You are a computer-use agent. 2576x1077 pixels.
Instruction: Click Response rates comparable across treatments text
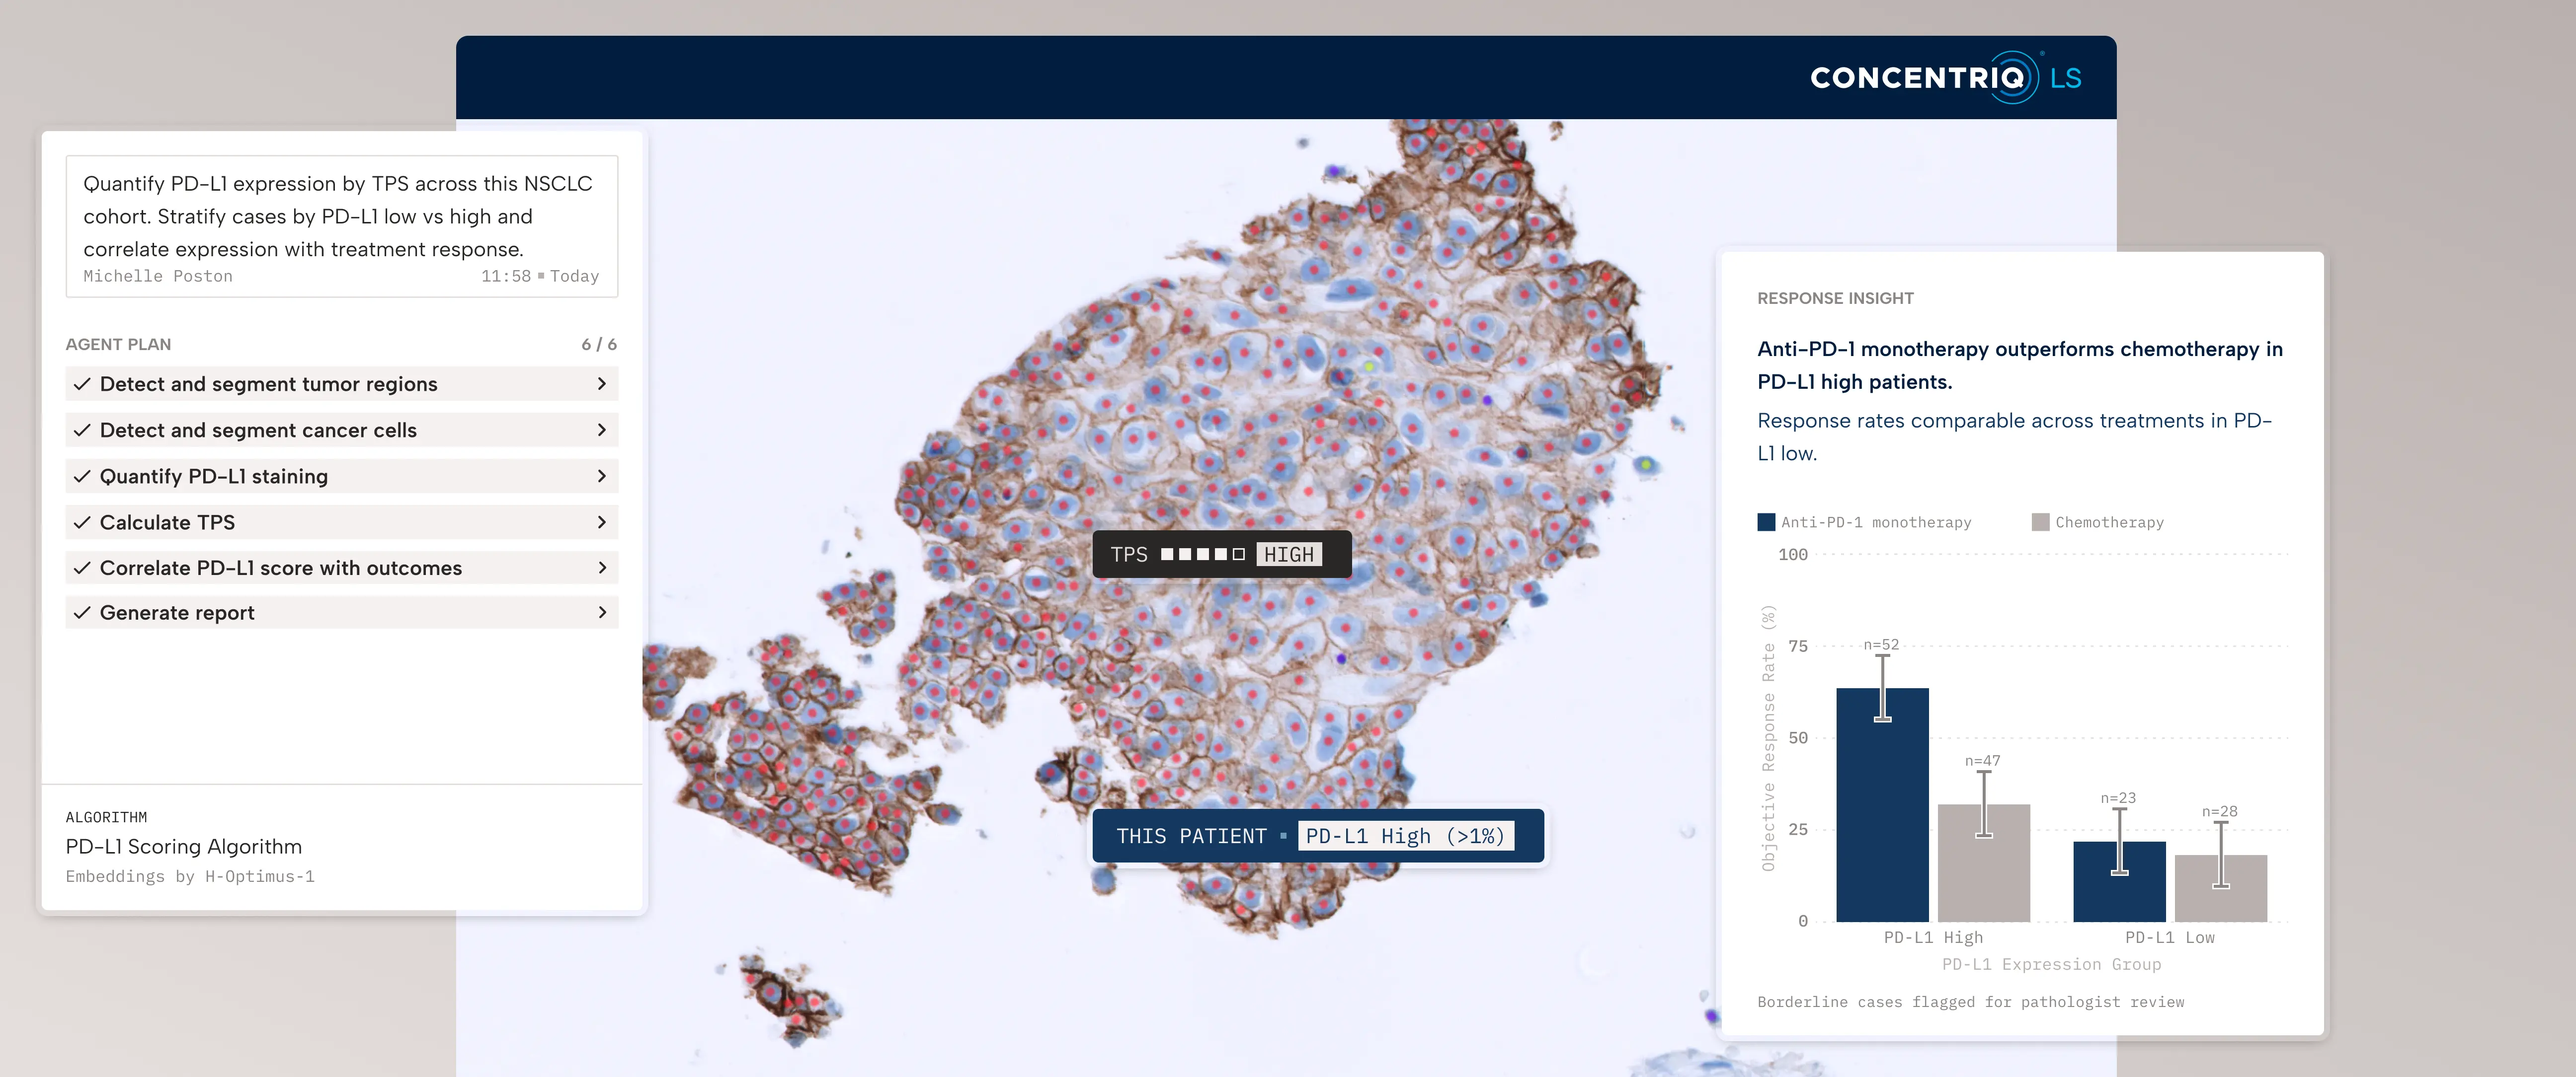pos(2015,436)
